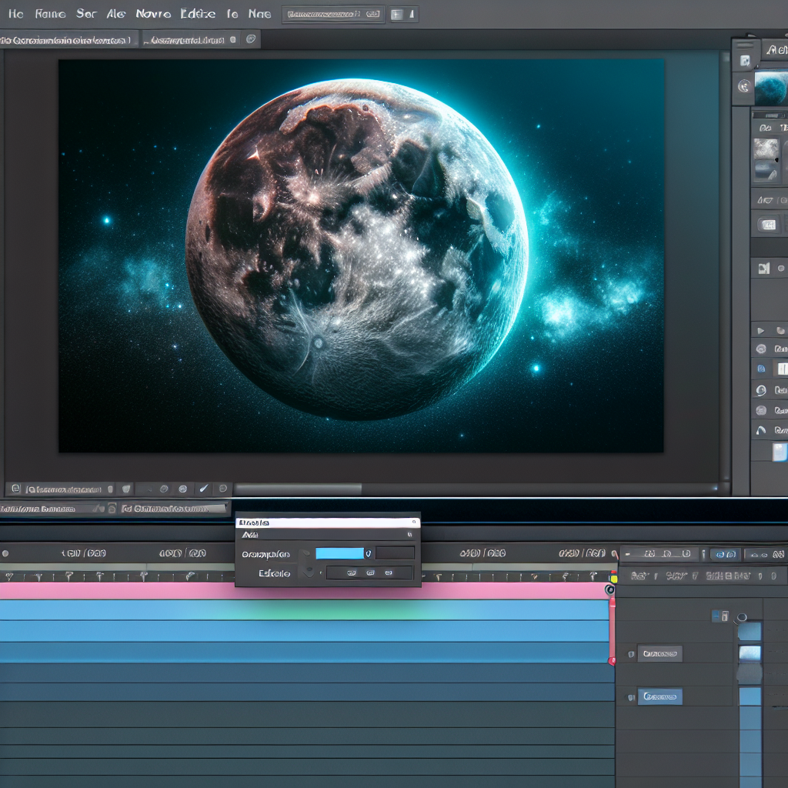Image resolution: width=788 pixels, height=788 pixels.
Task: Click the round icon beside the play triangle
Action: (780, 331)
